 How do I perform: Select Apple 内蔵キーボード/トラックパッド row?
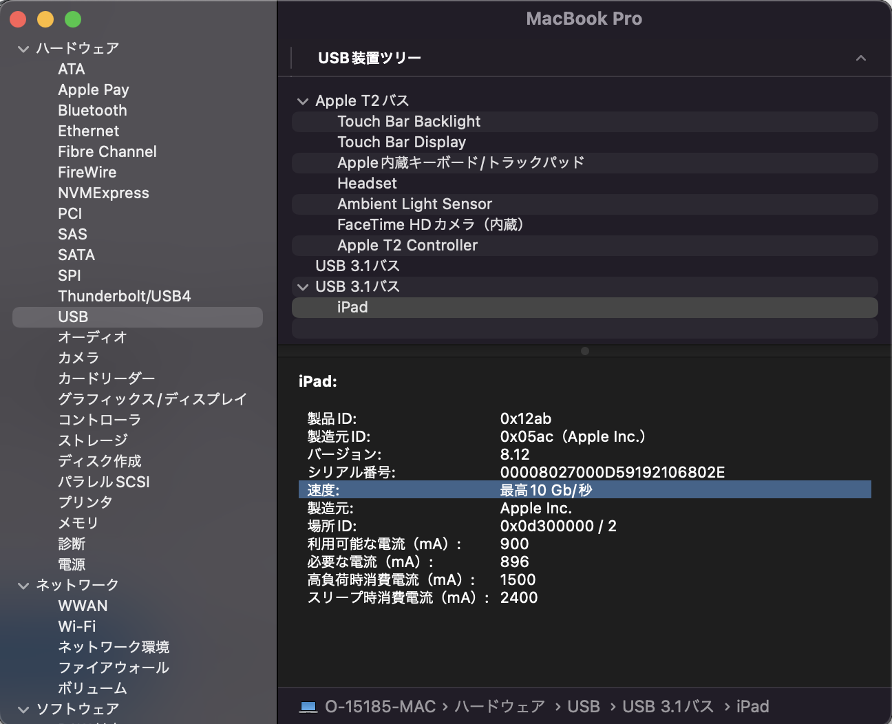click(x=585, y=163)
